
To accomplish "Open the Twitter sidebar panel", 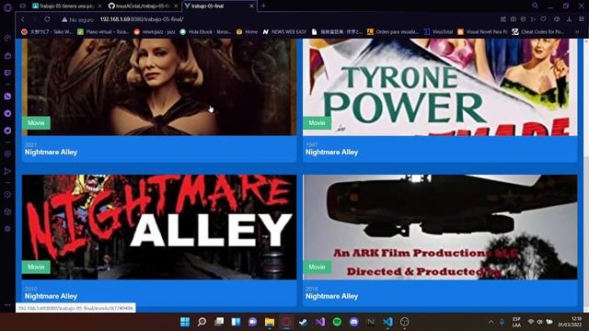I will point(7,131).
